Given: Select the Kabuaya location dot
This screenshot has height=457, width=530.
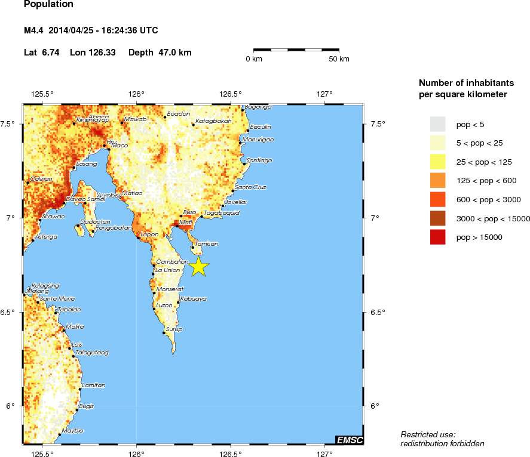Looking at the screenshot, I should (178, 303).
